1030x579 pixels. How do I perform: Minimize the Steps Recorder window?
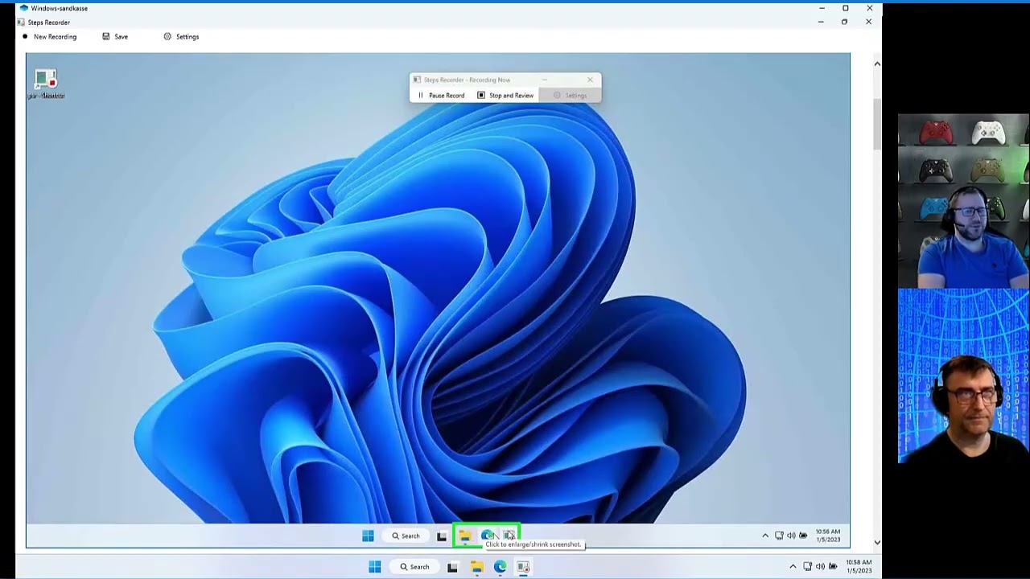click(821, 22)
